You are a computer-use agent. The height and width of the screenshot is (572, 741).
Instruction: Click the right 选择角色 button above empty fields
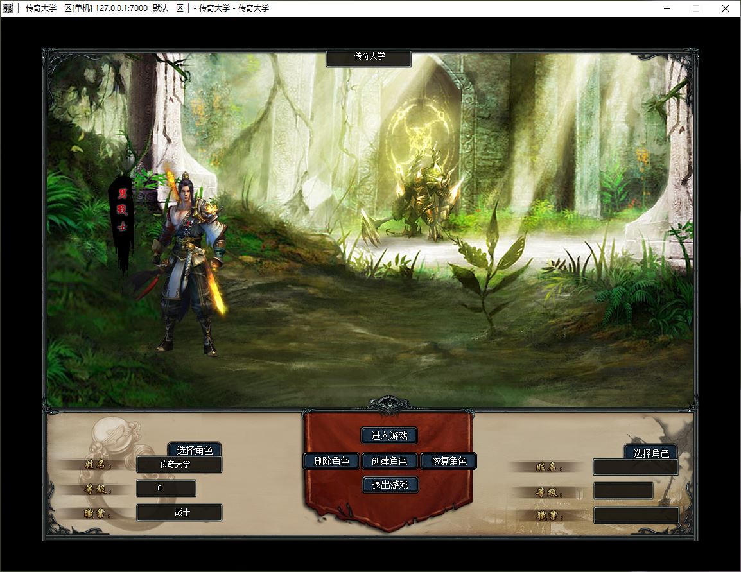[x=650, y=453]
